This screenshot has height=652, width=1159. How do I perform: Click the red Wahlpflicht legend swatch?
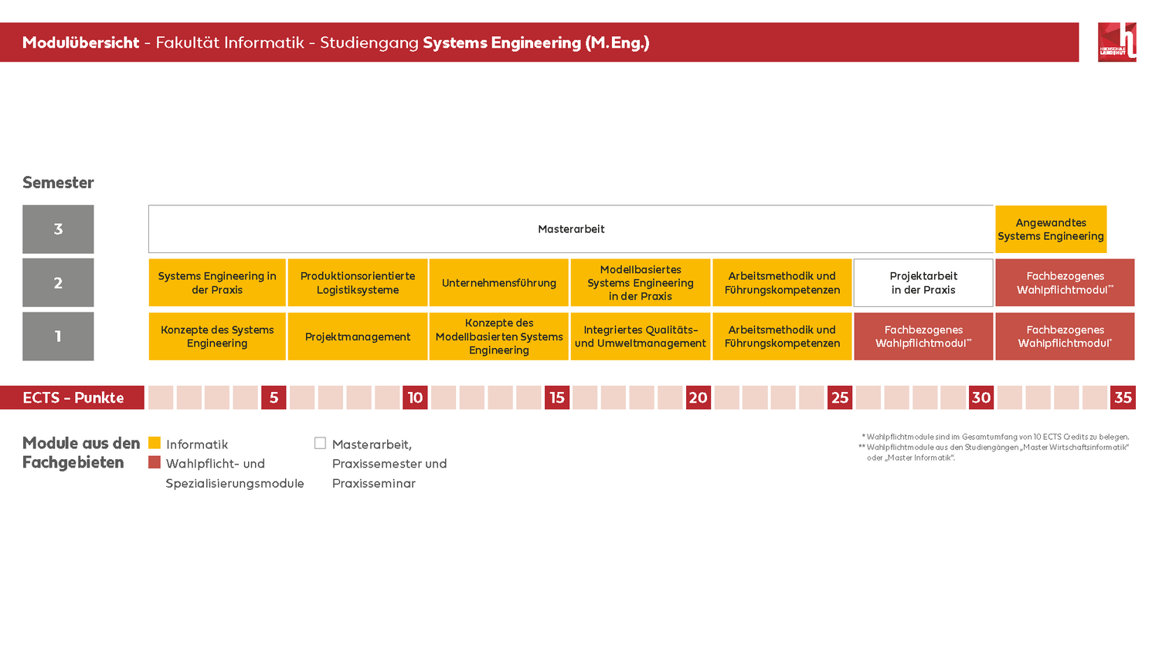155,462
